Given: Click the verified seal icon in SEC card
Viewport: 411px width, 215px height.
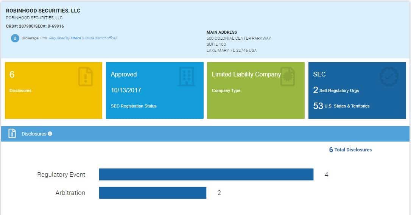Looking at the screenshot, I should [x=389, y=76].
